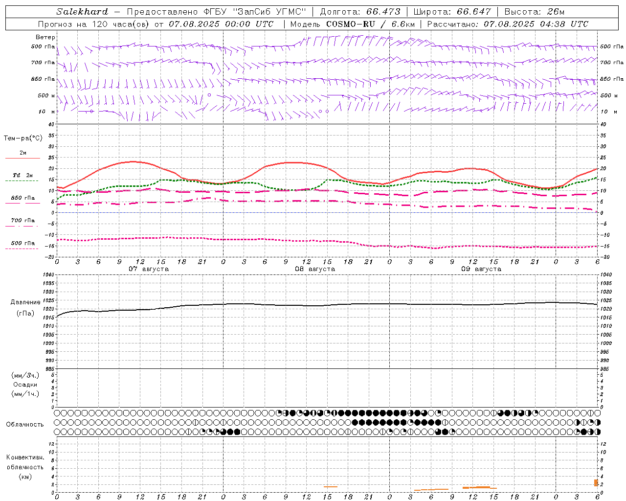Select the 'Предоставлено ФГБУ "ЗапСиб УГМС"' text
Screen dimensions: 626x501
pyautogui.click(x=216, y=12)
